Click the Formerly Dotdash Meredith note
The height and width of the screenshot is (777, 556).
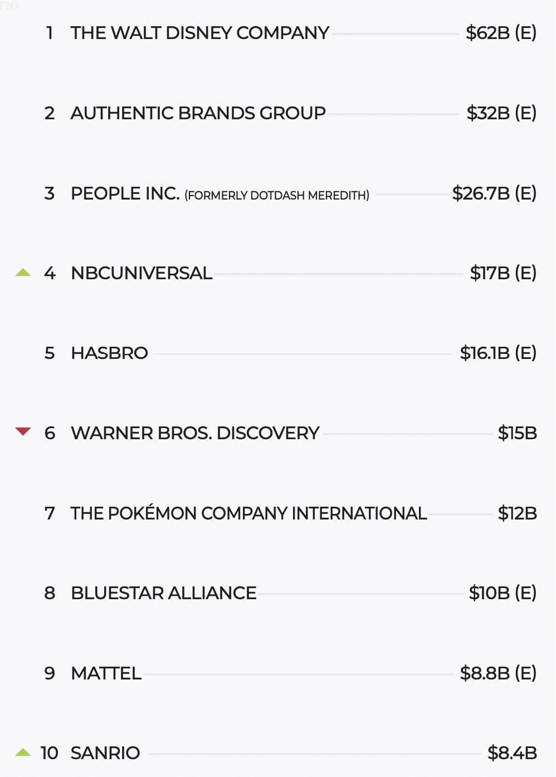(277, 196)
